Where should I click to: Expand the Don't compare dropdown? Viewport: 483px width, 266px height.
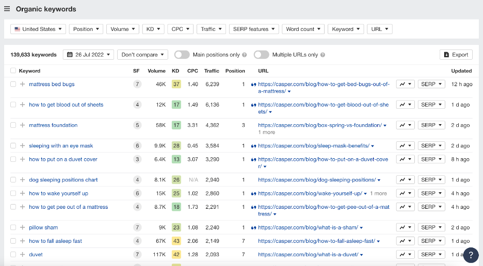[142, 55]
